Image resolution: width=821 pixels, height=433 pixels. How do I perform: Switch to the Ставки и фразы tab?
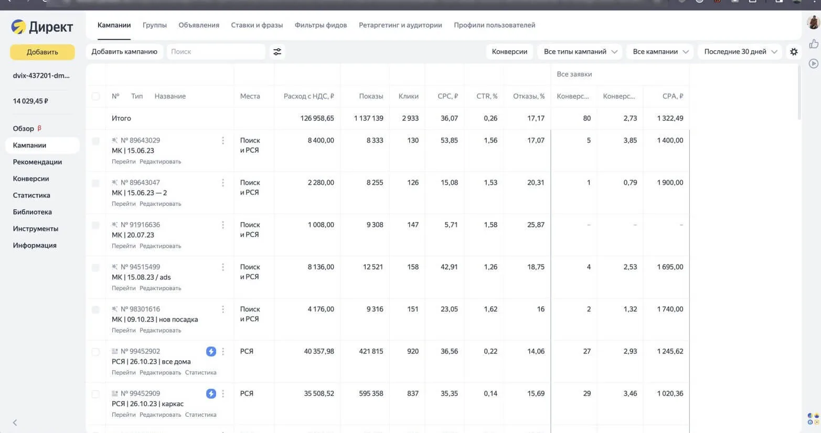pos(257,25)
